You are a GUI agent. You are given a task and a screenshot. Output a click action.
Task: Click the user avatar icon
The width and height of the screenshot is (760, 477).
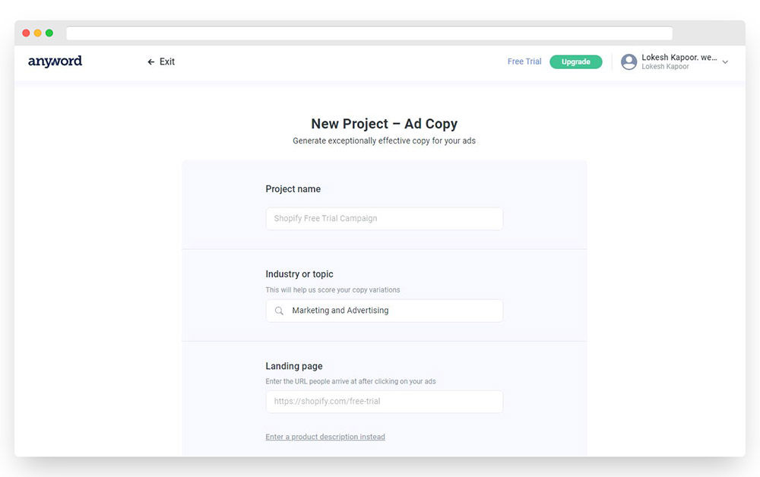pos(629,62)
